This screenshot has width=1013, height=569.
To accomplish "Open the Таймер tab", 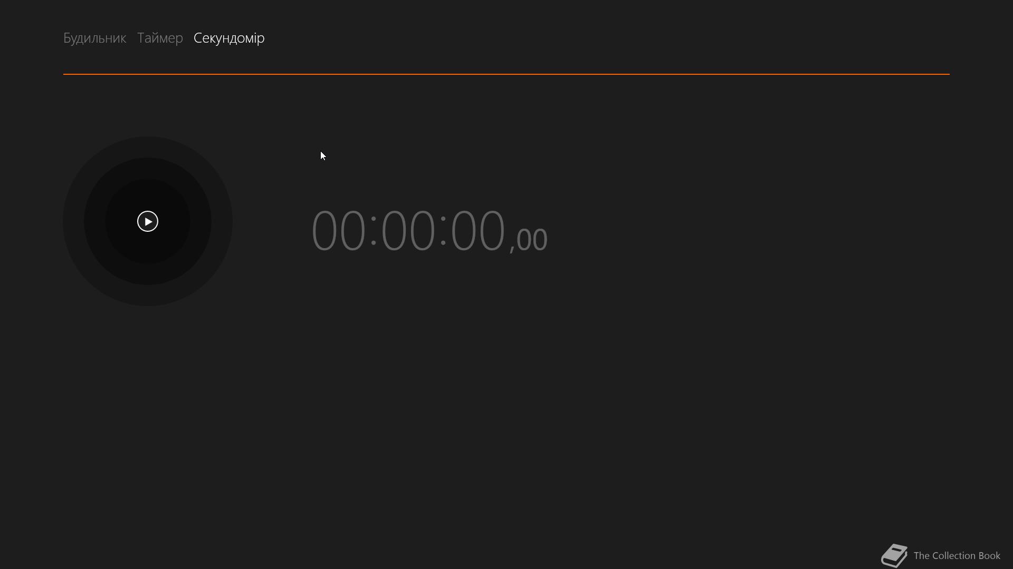I will [160, 38].
